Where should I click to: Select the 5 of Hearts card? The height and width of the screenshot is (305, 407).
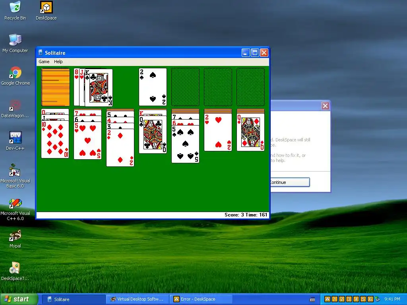click(87, 140)
